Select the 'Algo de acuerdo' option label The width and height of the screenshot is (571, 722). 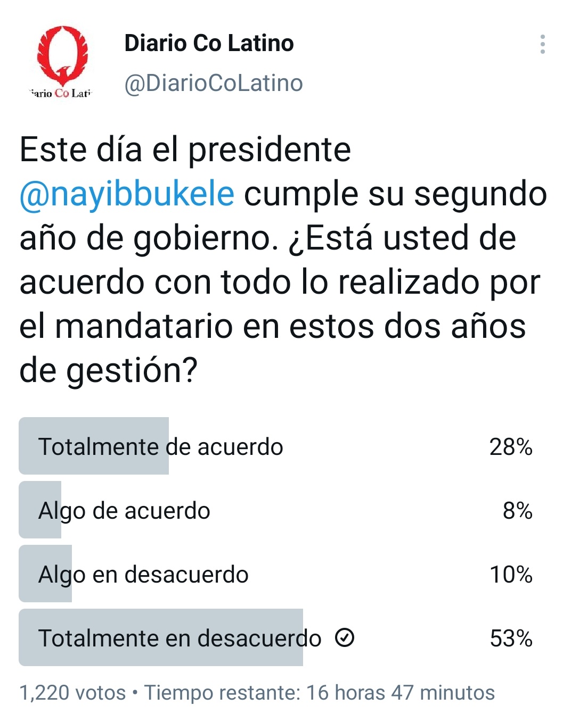click(x=124, y=511)
